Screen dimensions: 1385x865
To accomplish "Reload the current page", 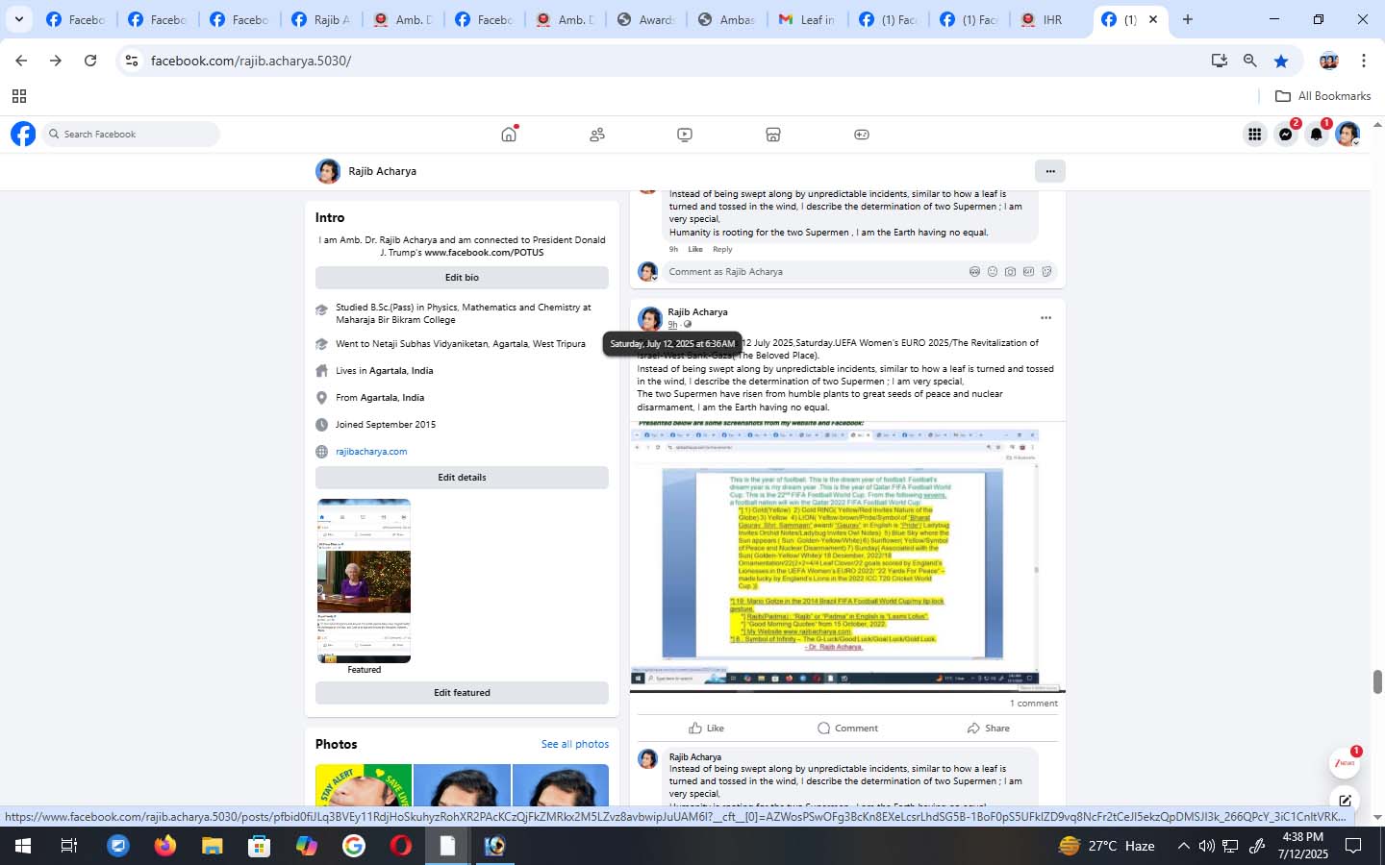I will point(90,61).
